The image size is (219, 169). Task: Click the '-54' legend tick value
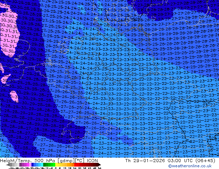[11, 168]
